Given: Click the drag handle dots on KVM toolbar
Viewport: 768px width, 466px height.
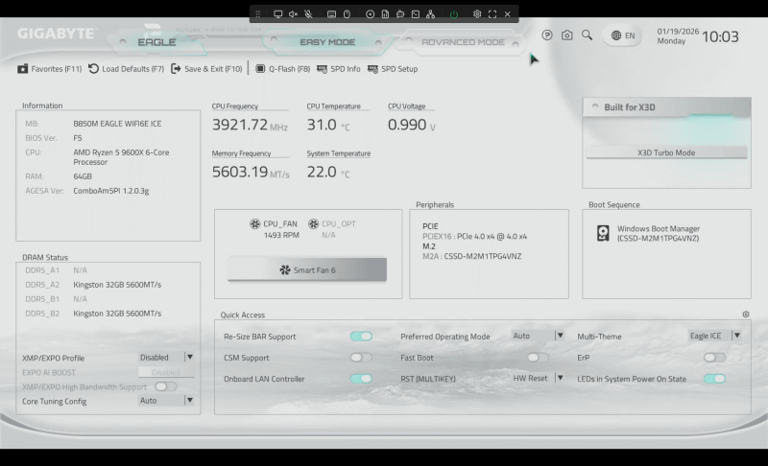Looking at the screenshot, I should point(257,14).
